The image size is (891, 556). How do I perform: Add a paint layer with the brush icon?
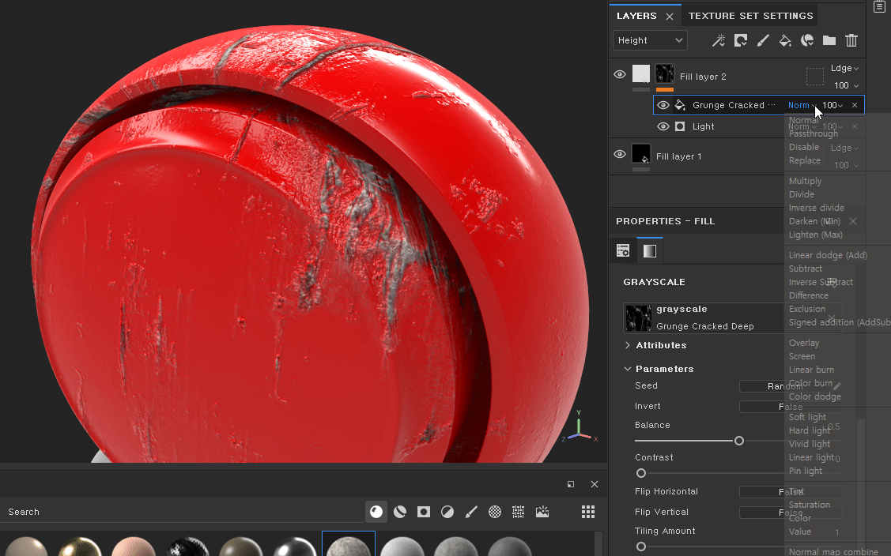click(x=763, y=40)
